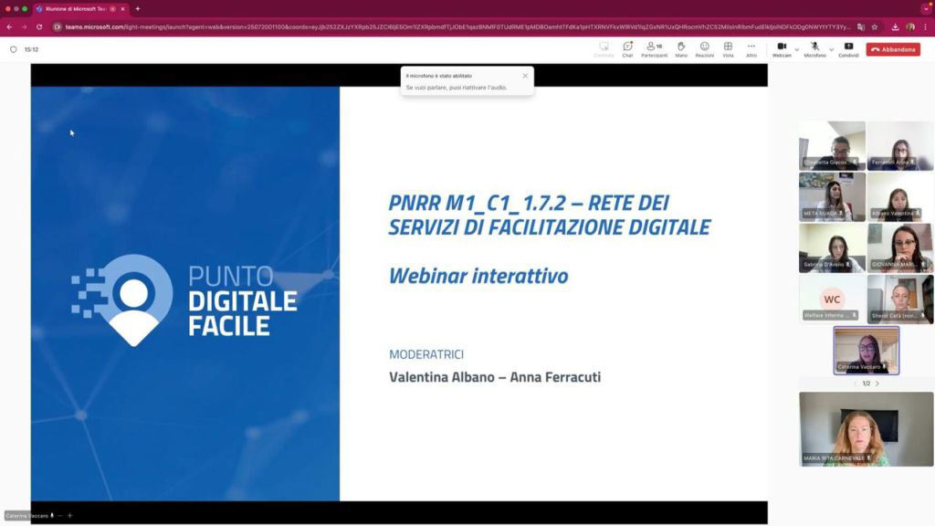This screenshot has width=935, height=526.
Task: Raise hand with the Mano icon
Action: pyautogui.click(x=679, y=47)
